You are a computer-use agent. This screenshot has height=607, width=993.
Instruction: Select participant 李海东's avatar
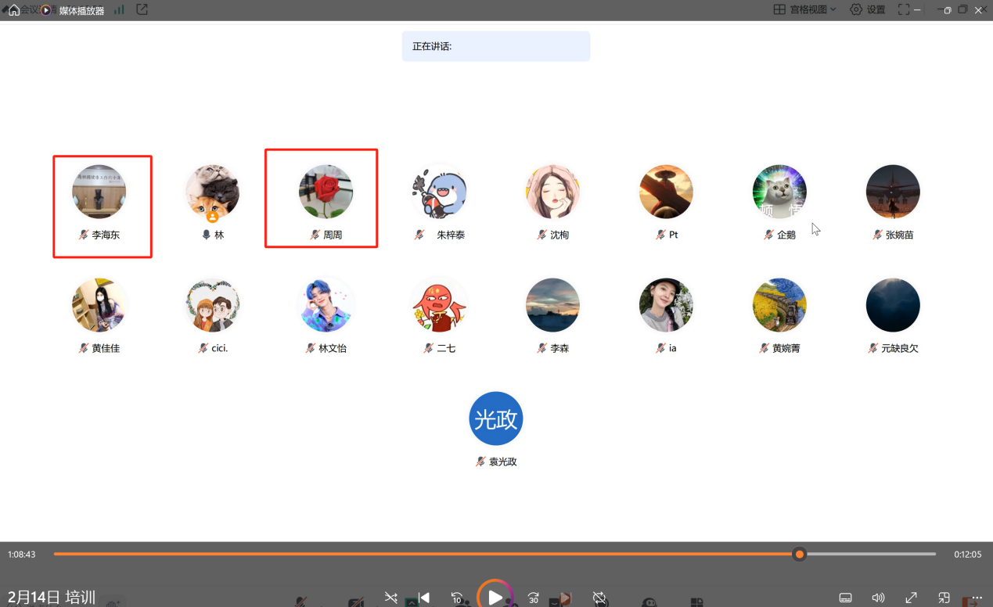pyautogui.click(x=99, y=192)
